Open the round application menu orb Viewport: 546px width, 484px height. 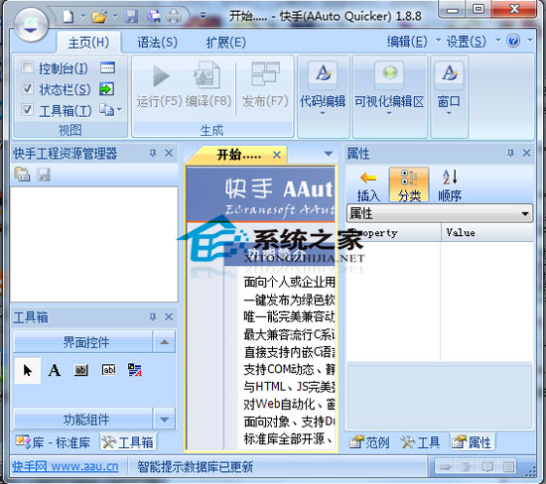click(31, 25)
